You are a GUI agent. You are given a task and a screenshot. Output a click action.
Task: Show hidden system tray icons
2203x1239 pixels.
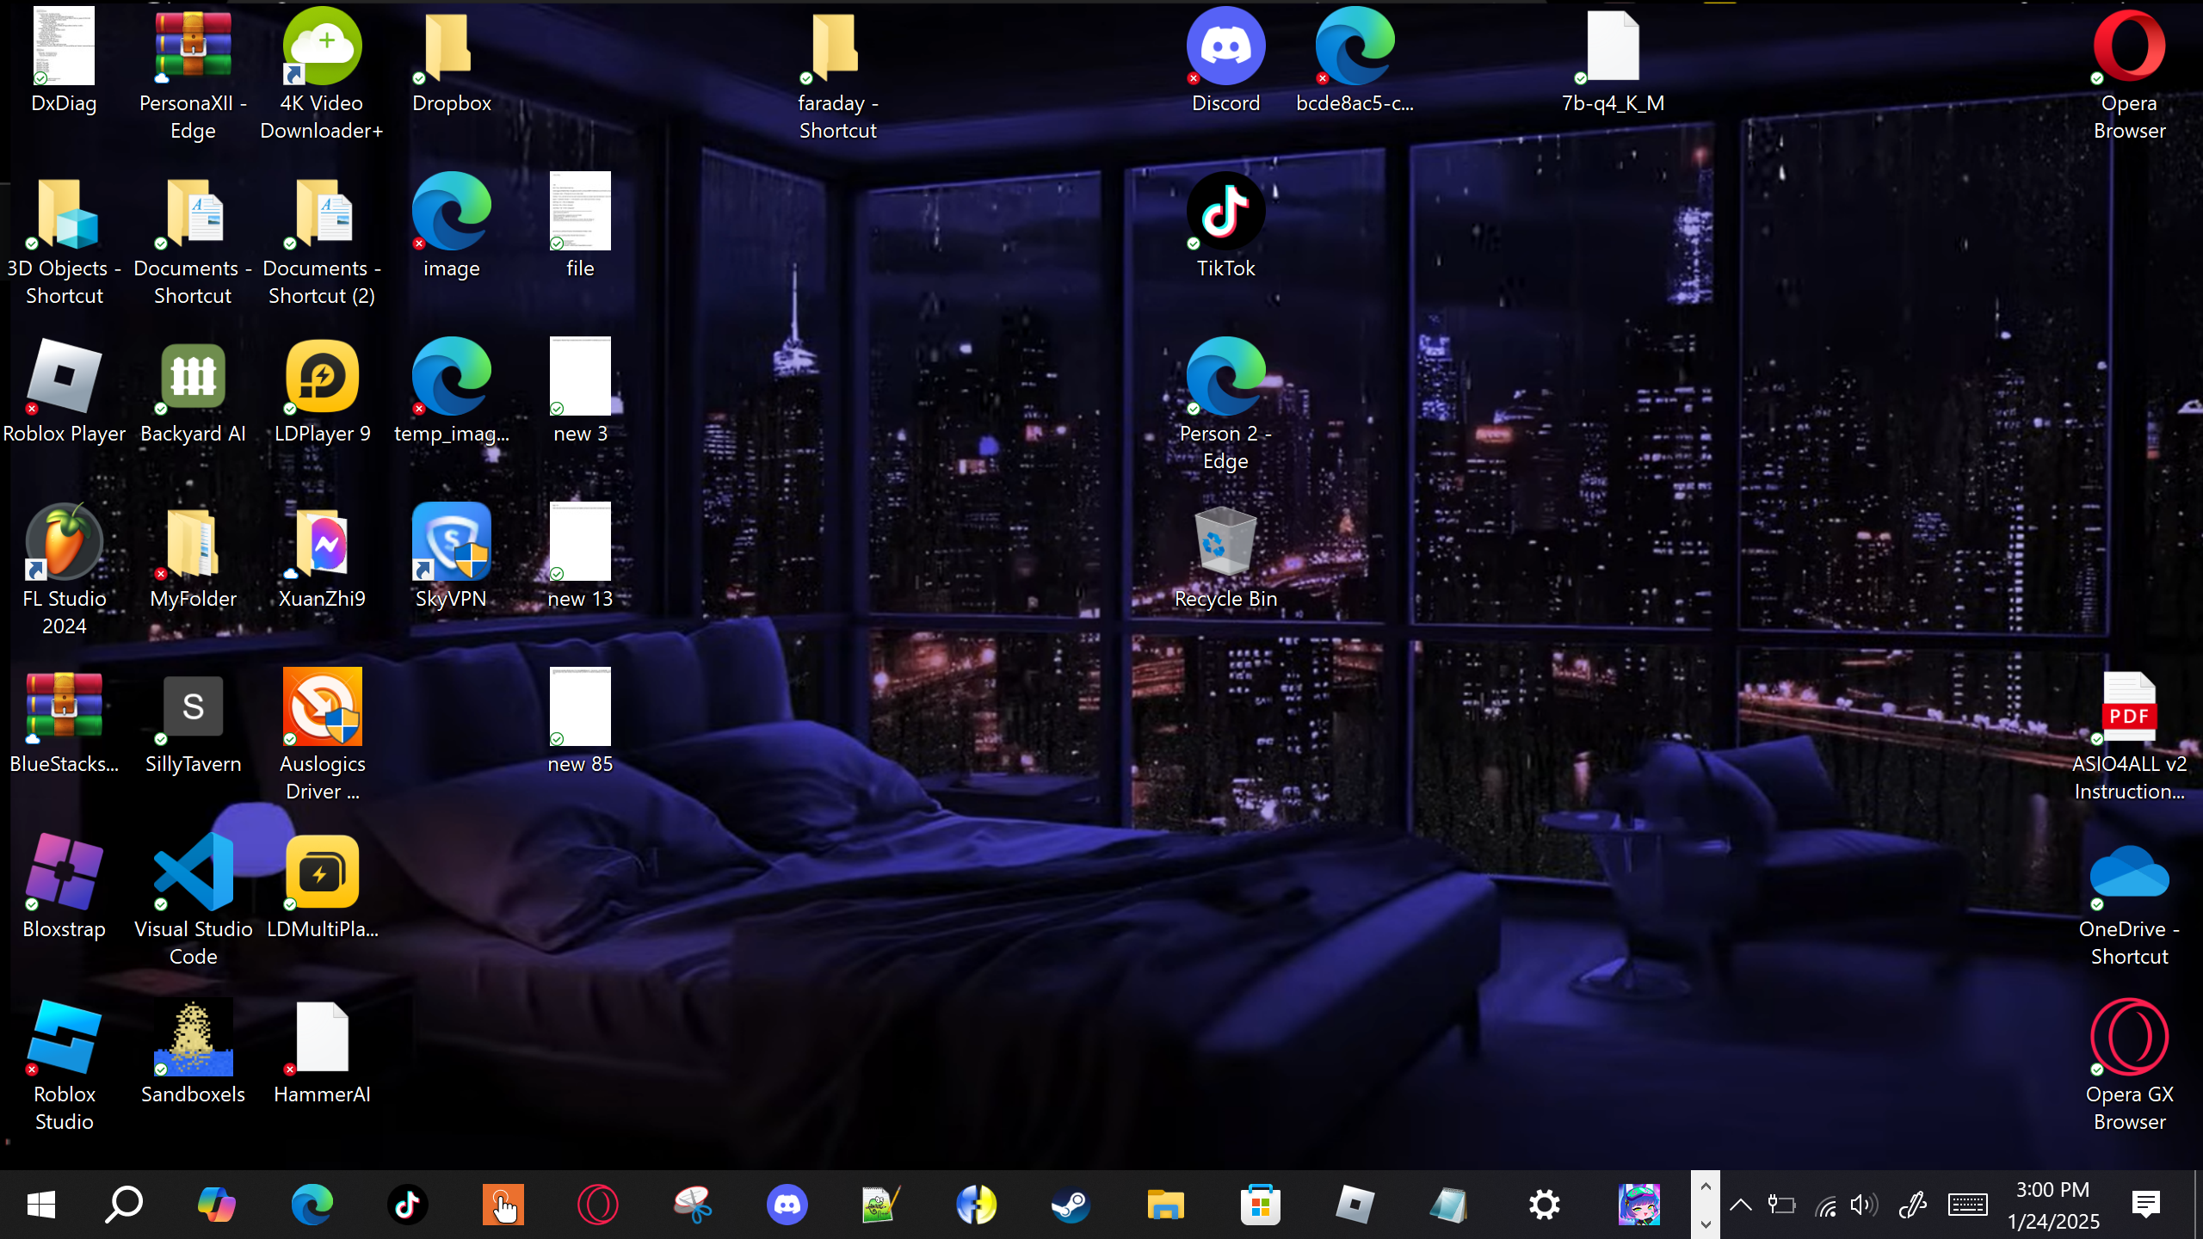(x=1740, y=1205)
